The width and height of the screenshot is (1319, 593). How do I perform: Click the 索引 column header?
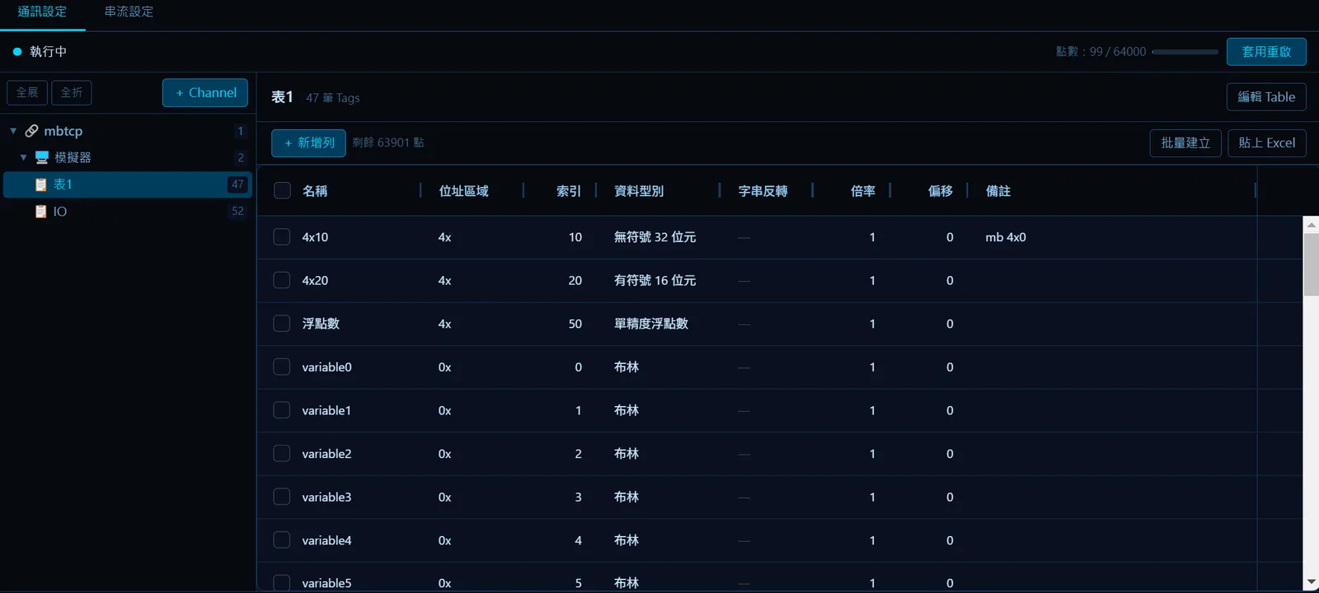pos(569,191)
